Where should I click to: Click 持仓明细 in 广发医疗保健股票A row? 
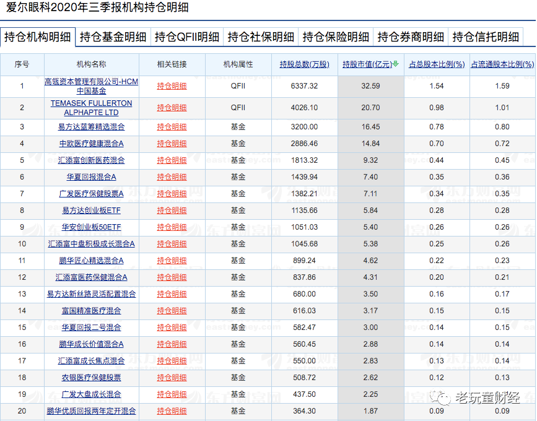[172, 194]
